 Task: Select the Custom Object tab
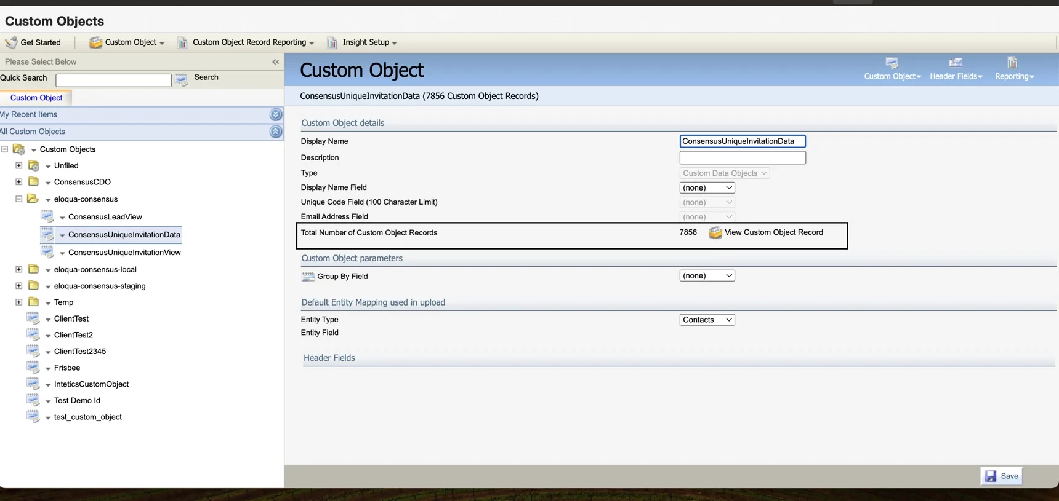point(36,98)
